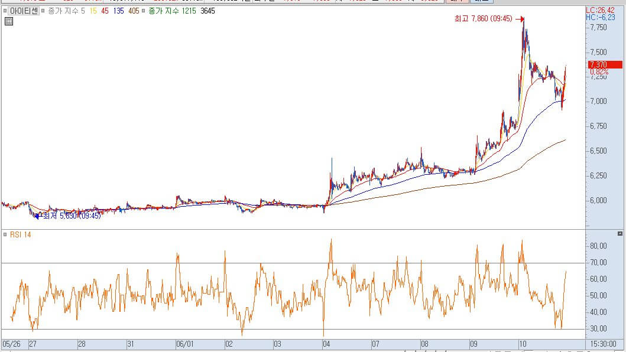Click the 28 date on time axis
Image resolution: width=626 pixels, height=352 pixels.
(x=82, y=344)
